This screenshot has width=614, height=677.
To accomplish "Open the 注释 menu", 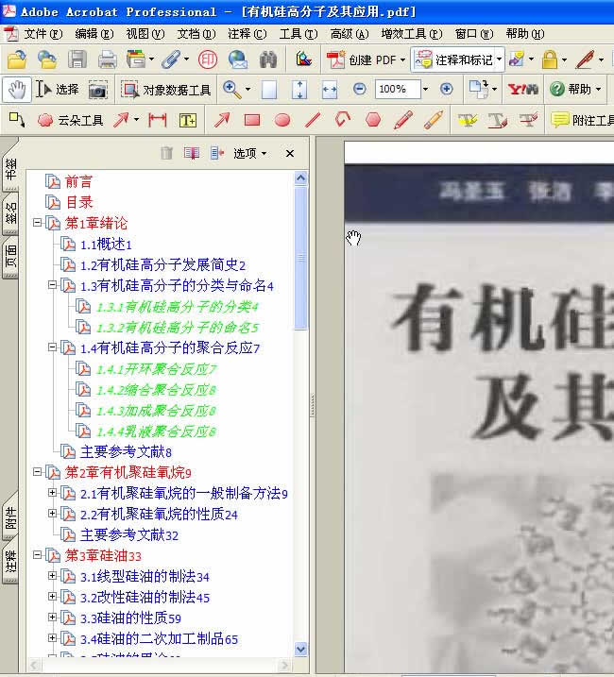I will [247, 34].
